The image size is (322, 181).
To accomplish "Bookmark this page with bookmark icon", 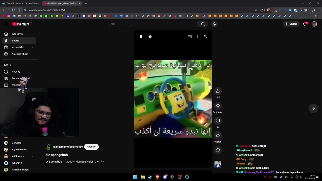I will point(19,10).
